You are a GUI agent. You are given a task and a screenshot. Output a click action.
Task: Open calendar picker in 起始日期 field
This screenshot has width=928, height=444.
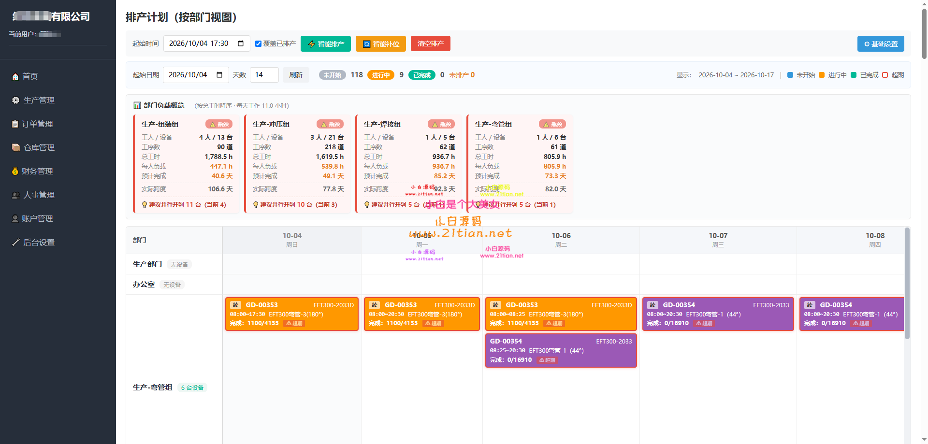point(219,75)
